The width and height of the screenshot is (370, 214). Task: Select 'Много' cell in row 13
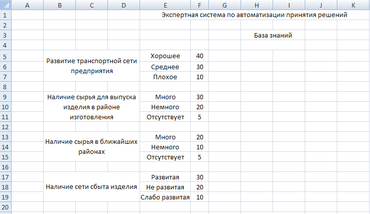click(x=165, y=137)
